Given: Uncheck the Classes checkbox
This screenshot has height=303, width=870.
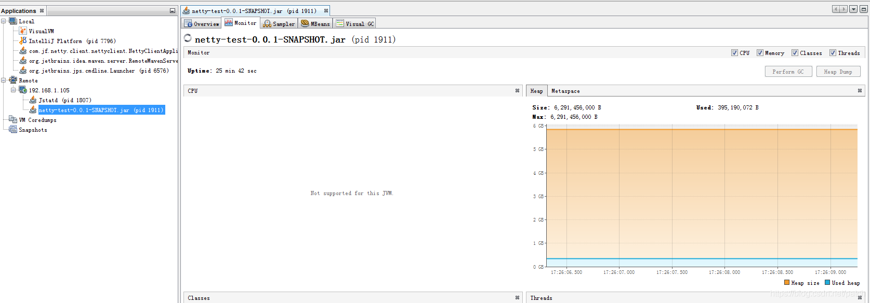Looking at the screenshot, I should [795, 53].
